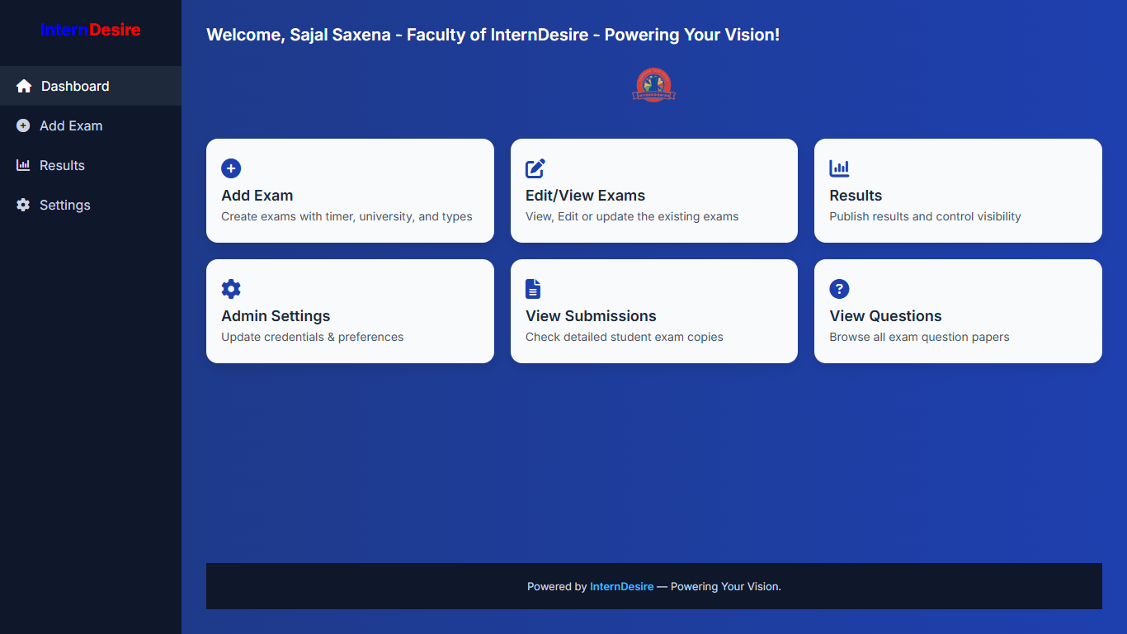Click the InternDesire link in the footer

click(x=621, y=586)
